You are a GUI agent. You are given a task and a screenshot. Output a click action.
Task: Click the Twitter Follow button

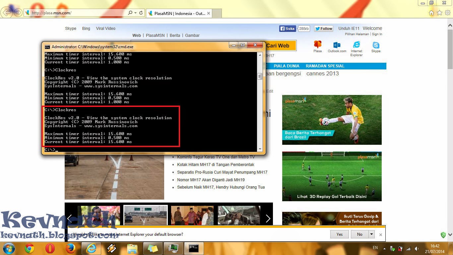pyautogui.click(x=324, y=29)
